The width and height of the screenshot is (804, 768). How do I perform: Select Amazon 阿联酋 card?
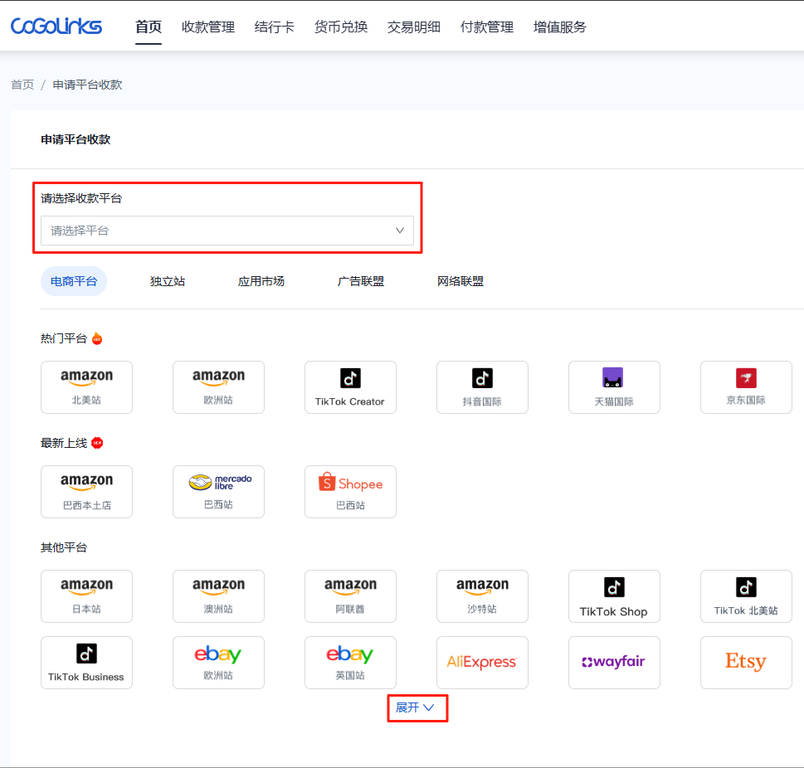pyautogui.click(x=350, y=596)
